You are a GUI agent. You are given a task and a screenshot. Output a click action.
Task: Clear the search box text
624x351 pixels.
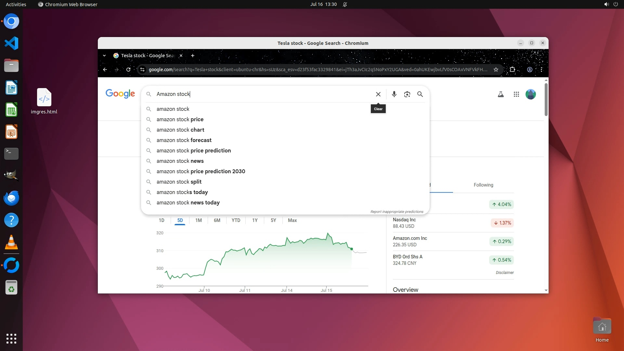[378, 94]
